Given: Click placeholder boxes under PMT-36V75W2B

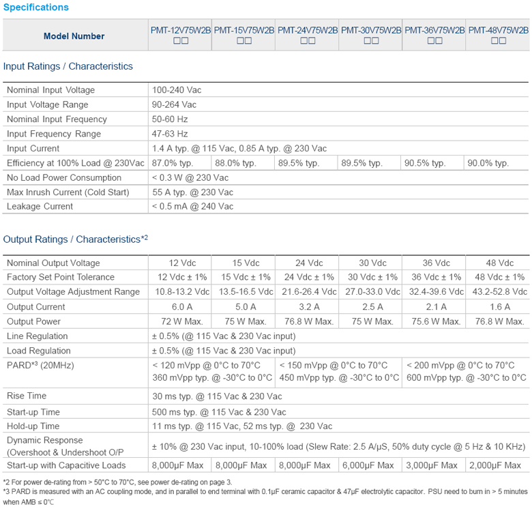Looking at the screenshot, I should point(434,41).
